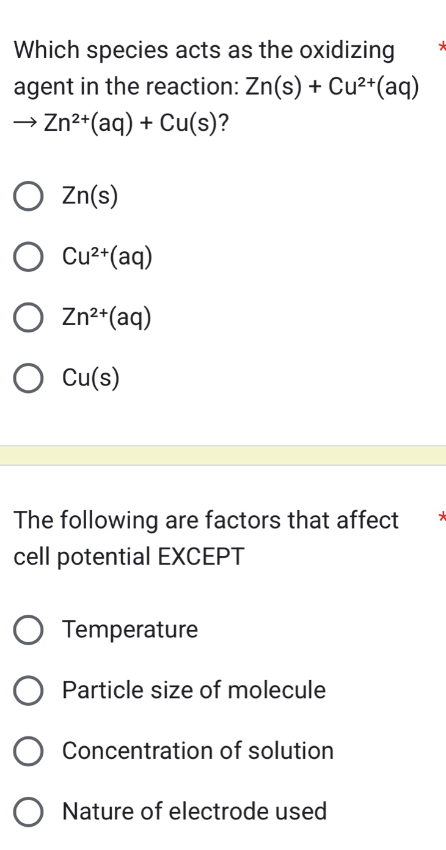Click the Cu(s) answer option label text
This screenshot has width=446, height=850.
pos(90,379)
